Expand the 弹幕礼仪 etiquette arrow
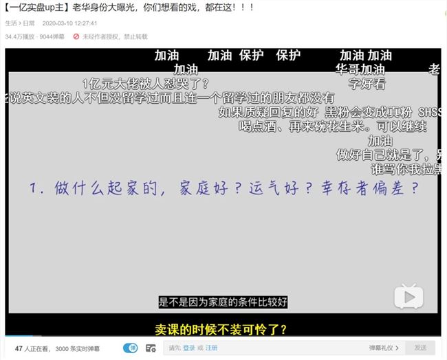The width and height of the screenshot is (447, 360). 399,348
